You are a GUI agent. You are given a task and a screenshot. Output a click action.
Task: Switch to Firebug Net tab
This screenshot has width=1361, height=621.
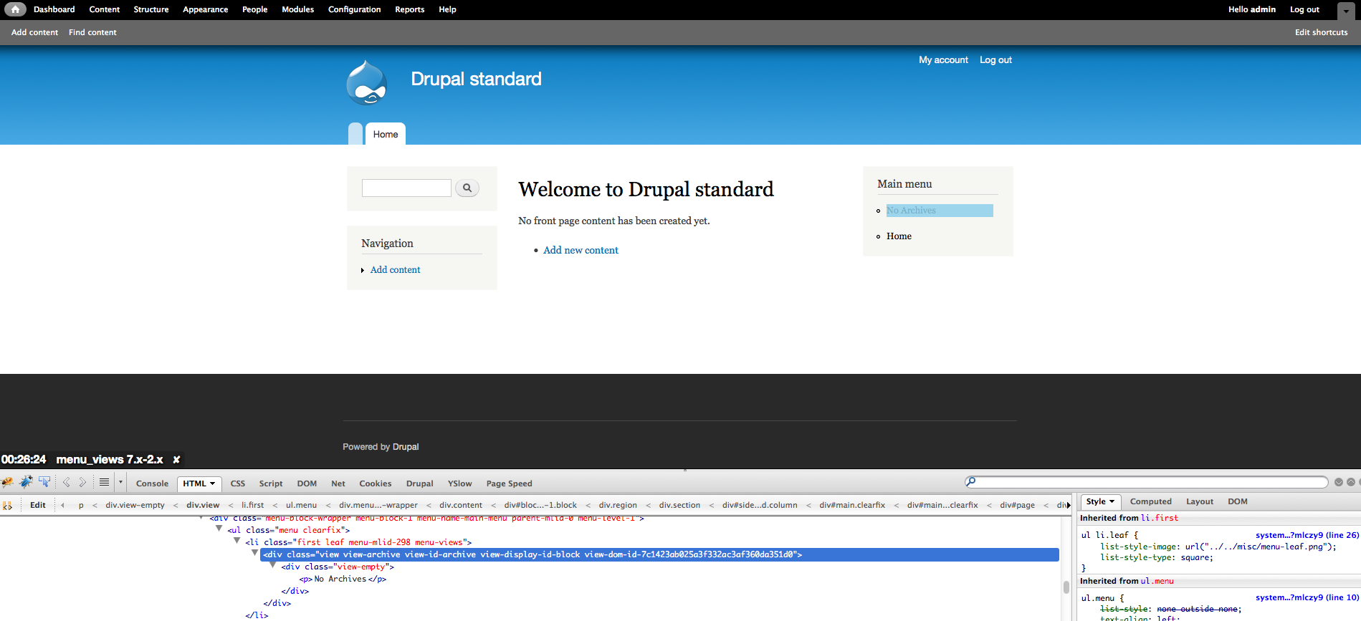point(338,483)
